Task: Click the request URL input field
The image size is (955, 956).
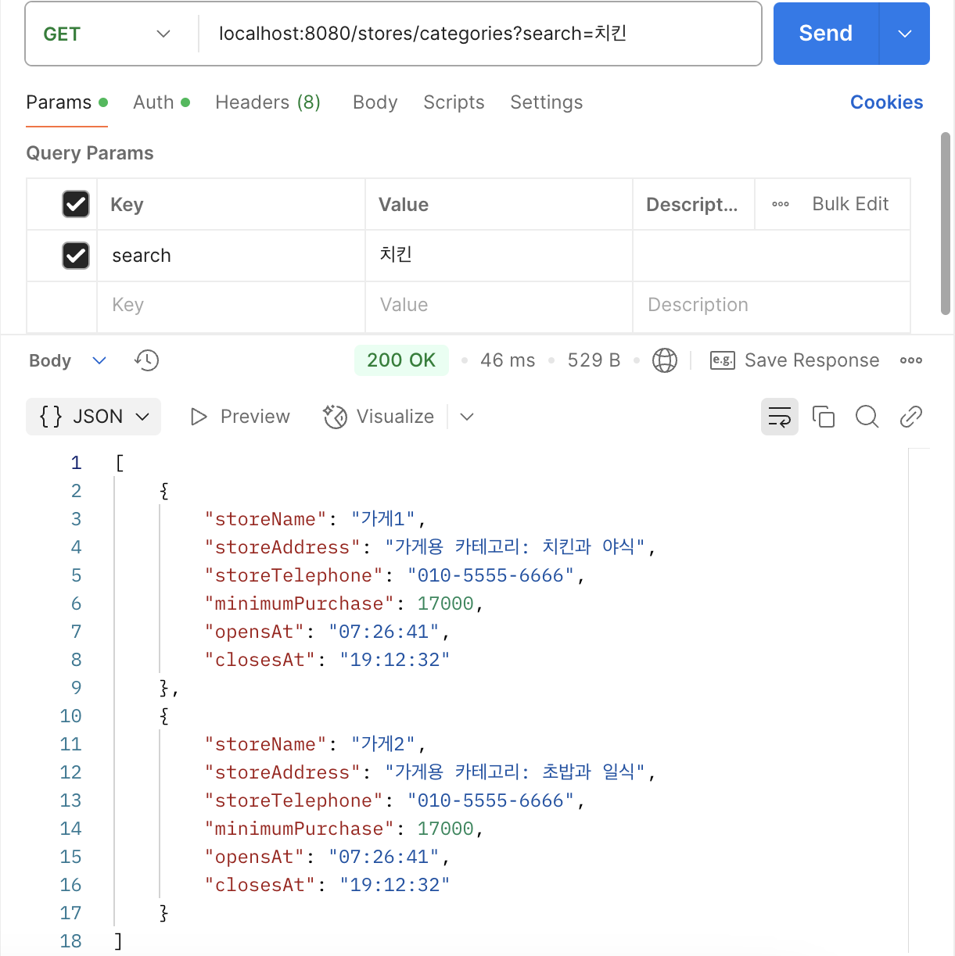Action: pyautogui.click(x=479, y=34)
